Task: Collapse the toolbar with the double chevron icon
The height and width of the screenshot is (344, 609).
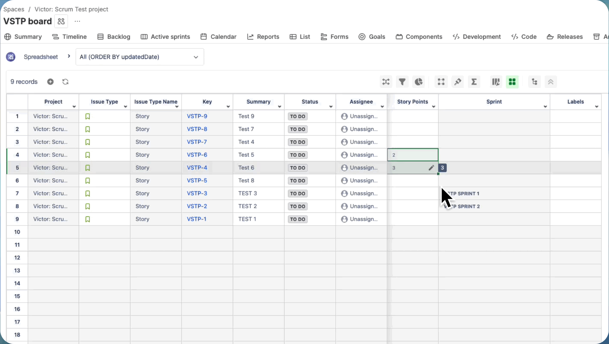Action: pyautogui.click(x=551, y=82)
